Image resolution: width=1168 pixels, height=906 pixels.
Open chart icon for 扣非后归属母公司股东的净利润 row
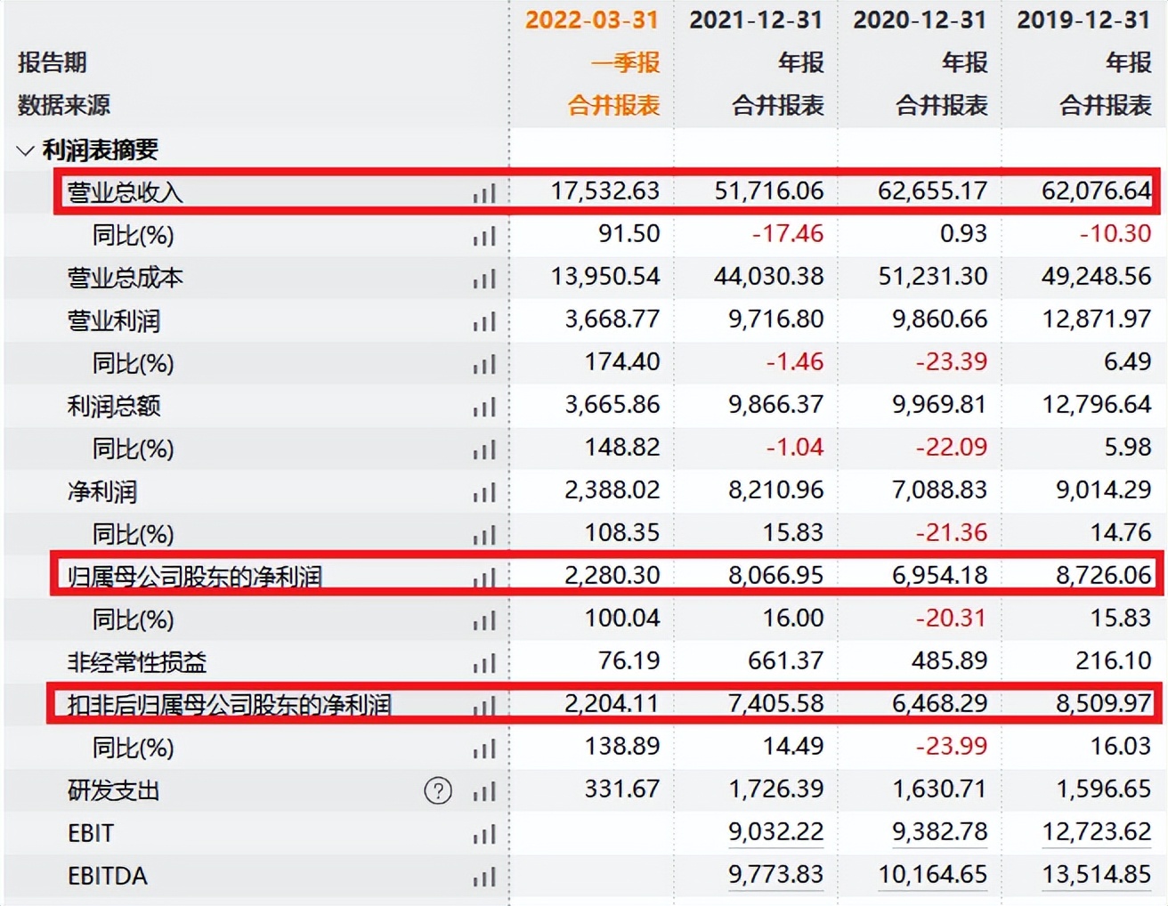[x=484, y=706]
